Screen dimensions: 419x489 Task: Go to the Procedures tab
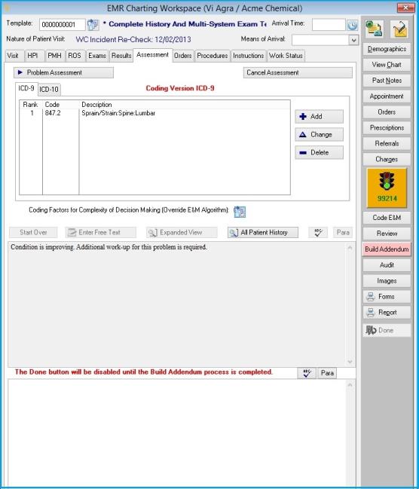[213, 56]
